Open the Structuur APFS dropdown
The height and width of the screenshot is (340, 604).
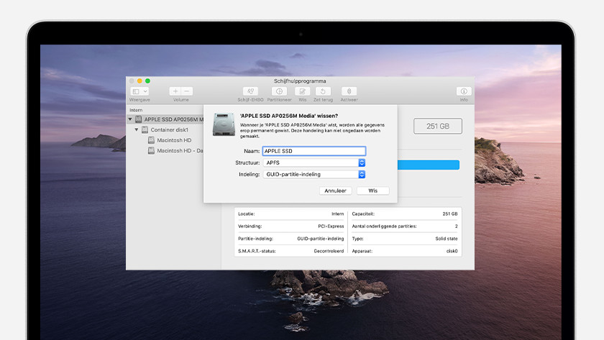pos(314,163)
